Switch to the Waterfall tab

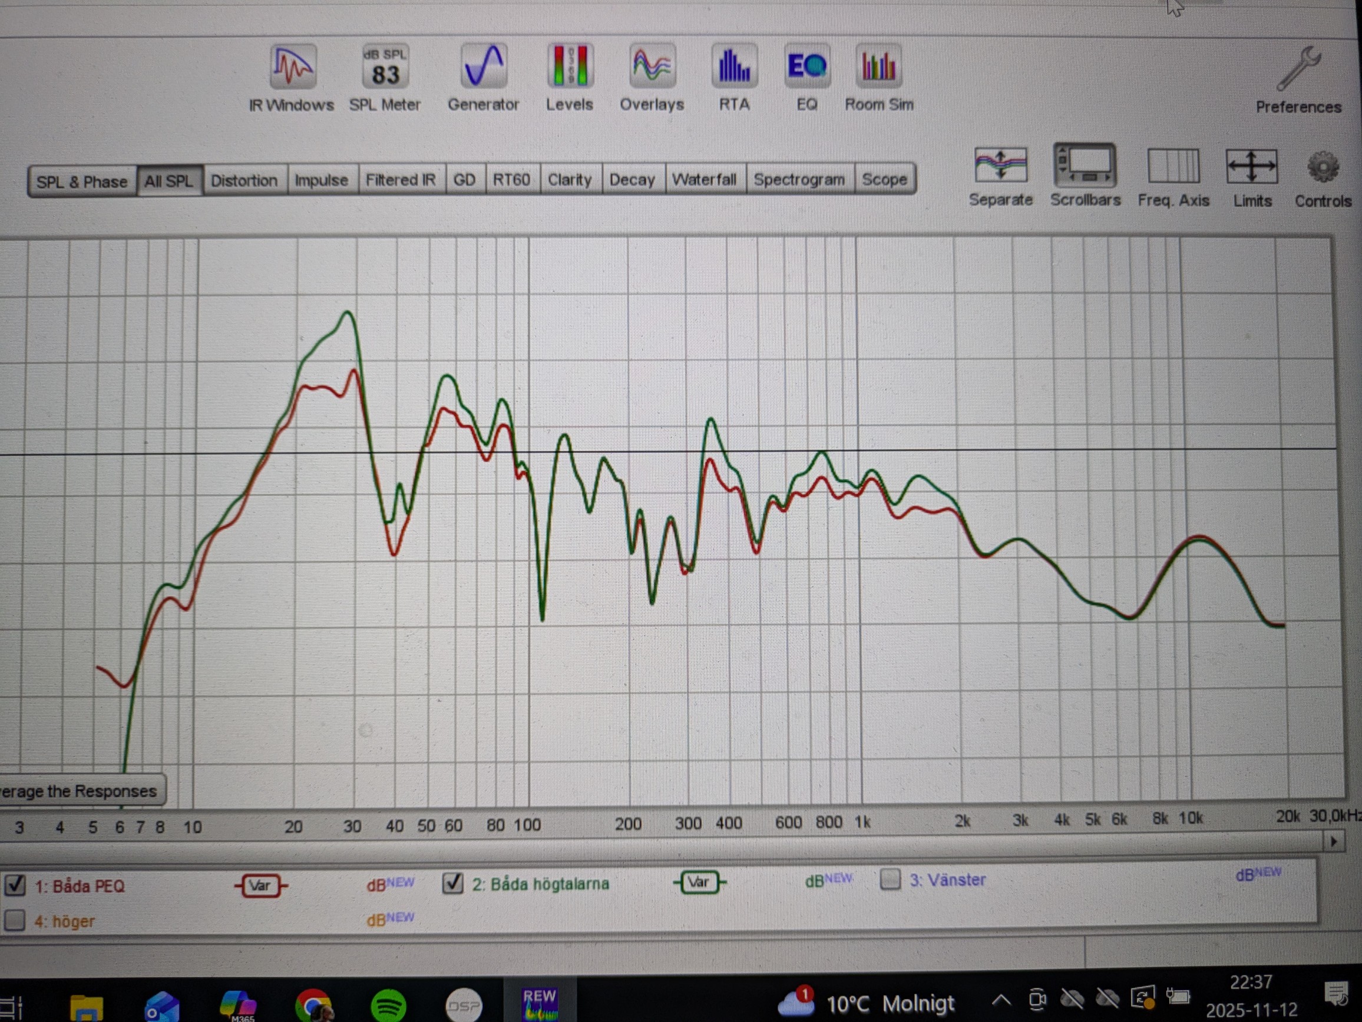704,180
